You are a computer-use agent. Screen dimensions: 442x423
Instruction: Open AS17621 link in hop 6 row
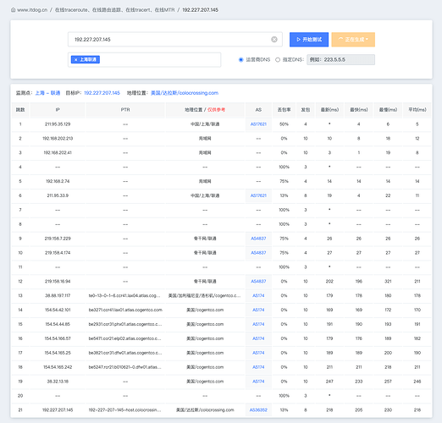[x=258, y=195]
